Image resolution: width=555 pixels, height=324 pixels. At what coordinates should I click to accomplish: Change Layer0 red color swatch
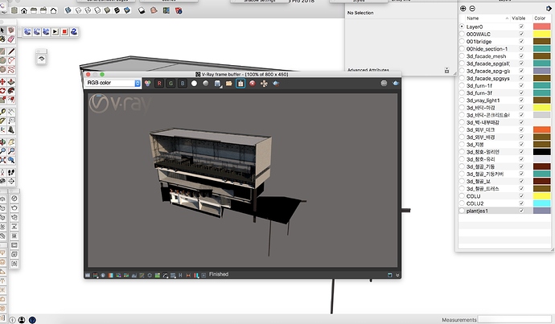[542, 27]
